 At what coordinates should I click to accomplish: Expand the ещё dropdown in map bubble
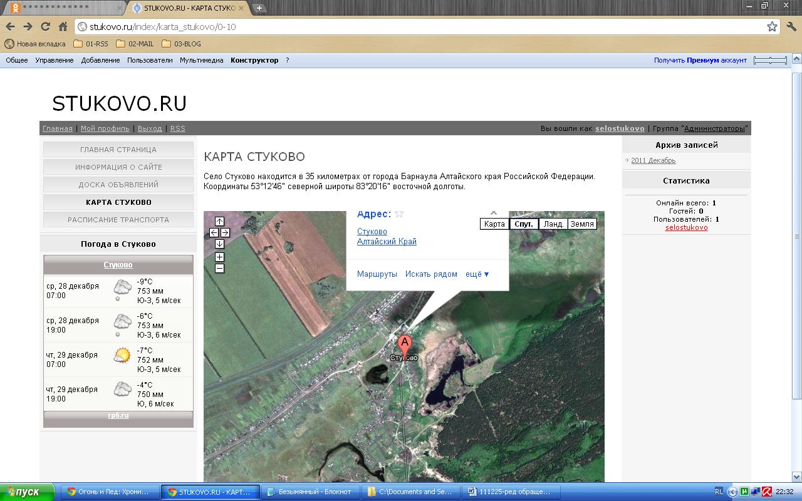[477, 274]
